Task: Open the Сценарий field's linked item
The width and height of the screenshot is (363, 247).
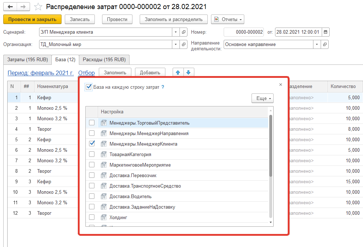Action: [183, 32]
